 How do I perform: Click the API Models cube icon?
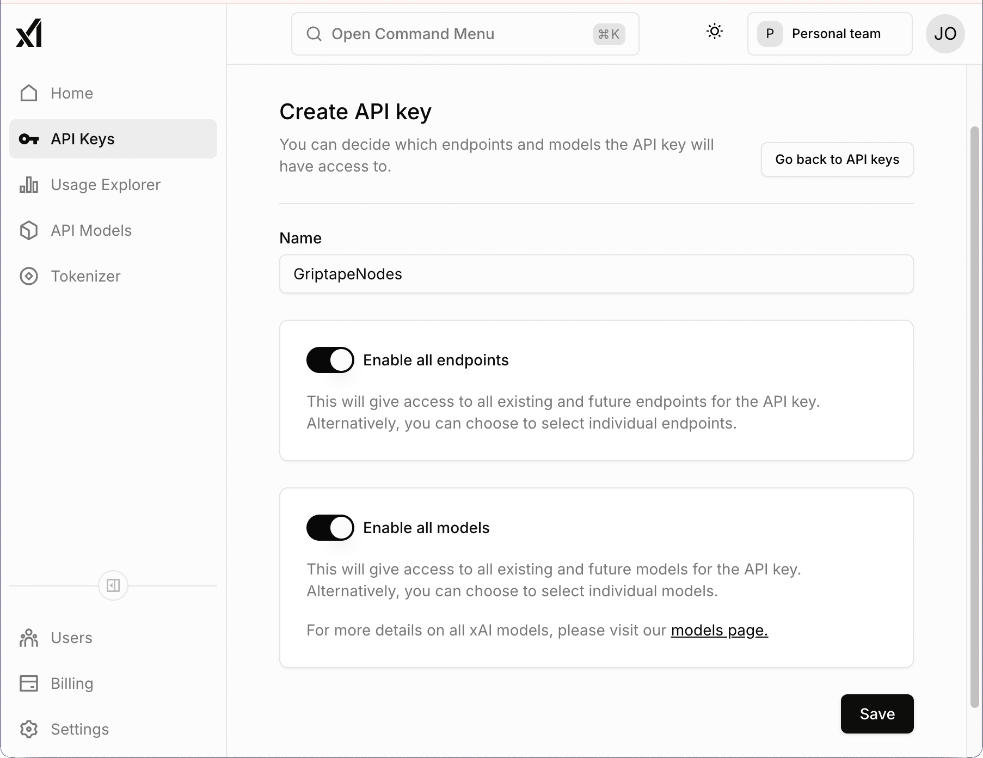click(x=29, y=230)
